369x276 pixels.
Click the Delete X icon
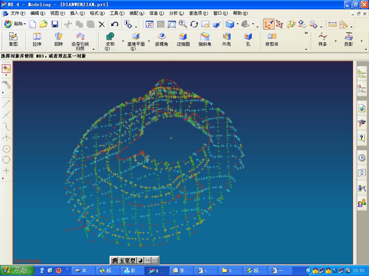coord(102,24)
